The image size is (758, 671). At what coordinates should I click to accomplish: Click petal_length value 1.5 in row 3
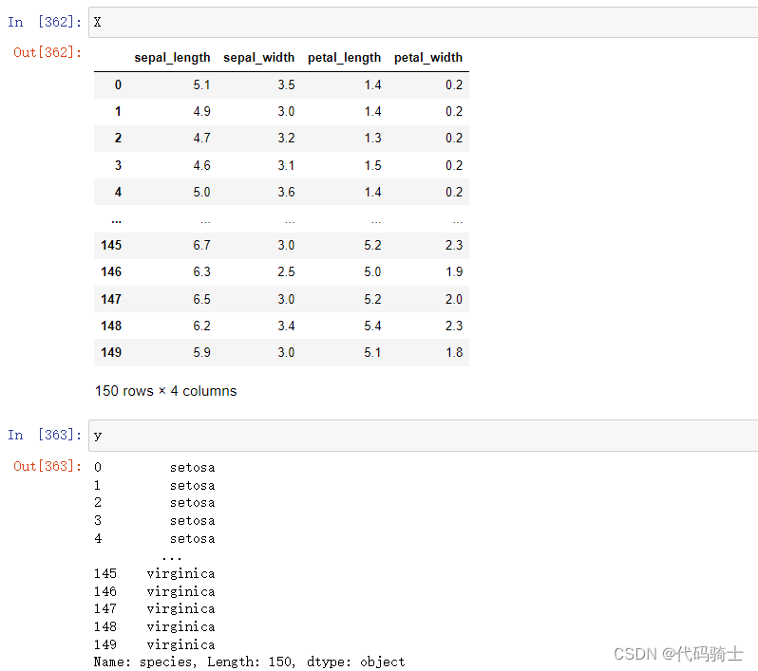tap(372, 166)
